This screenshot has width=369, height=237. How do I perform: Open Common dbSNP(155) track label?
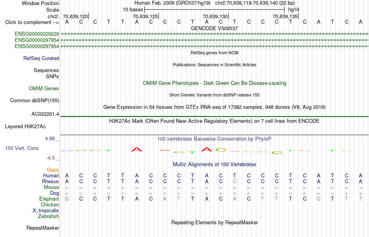pyautogui.click(x=35, y=100)
